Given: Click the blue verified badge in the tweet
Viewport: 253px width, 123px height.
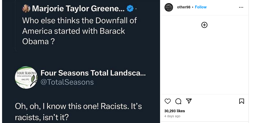Looking at the screenshot, I should pos(130,9).
